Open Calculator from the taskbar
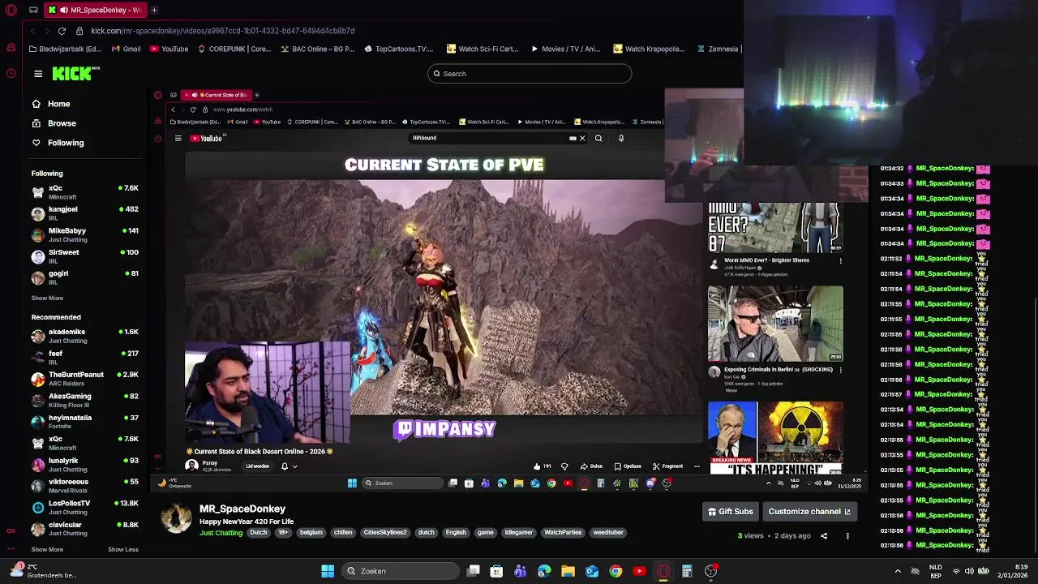This screenshot has width=1038, height=584. (x=687, y=571)
